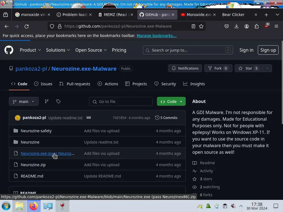Open pankoza2-pl owner link
Screen dimensions: 283x212
[31, 69]
